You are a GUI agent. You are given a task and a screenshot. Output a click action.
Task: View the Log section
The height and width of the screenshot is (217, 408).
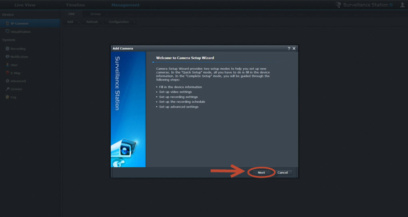13,97
